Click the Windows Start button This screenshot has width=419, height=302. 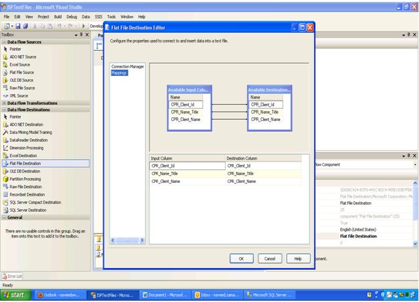pos(15,295)
